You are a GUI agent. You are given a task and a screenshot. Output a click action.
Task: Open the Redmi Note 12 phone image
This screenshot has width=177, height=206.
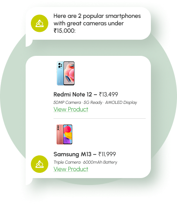pos(65,73)
